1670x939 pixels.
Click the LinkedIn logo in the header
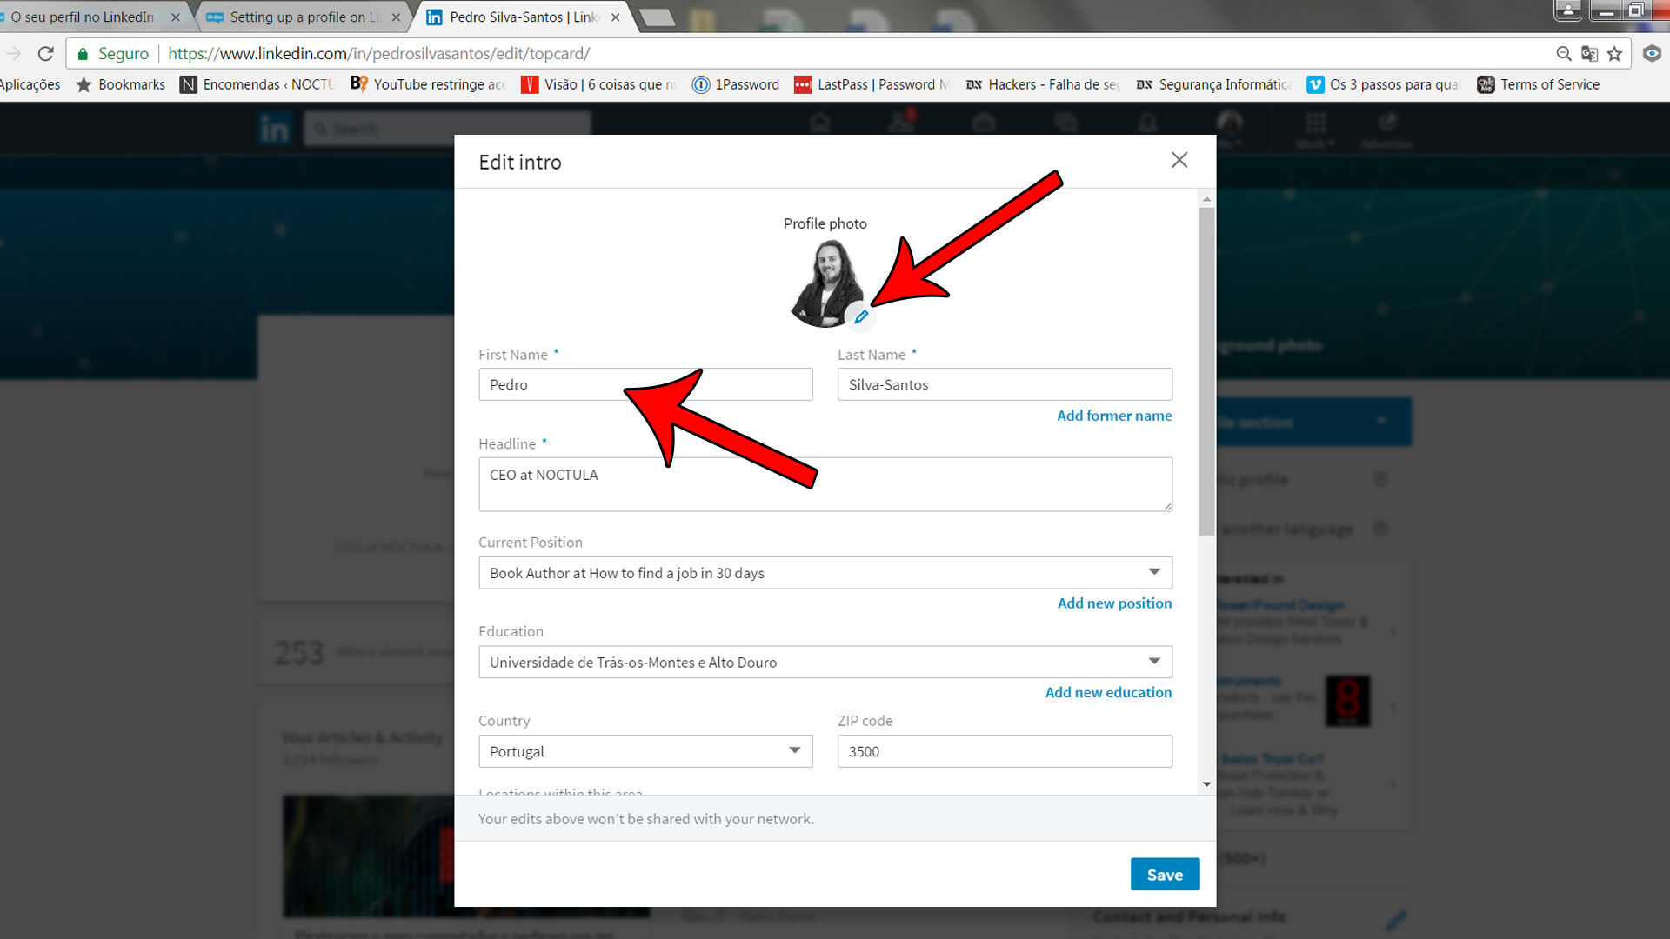coord(274,129)
